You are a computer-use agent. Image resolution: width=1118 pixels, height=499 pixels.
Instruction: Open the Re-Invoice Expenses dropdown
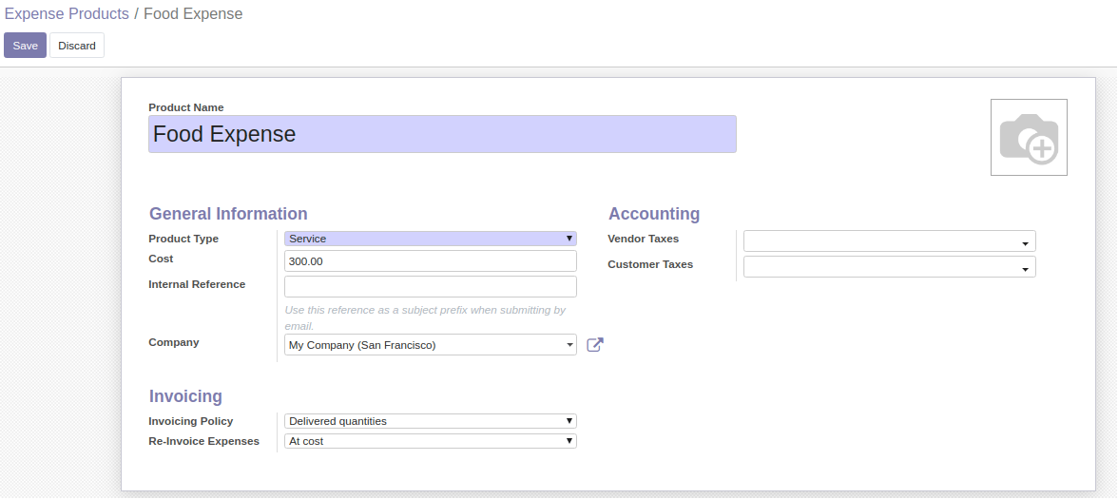coord(430,441)
